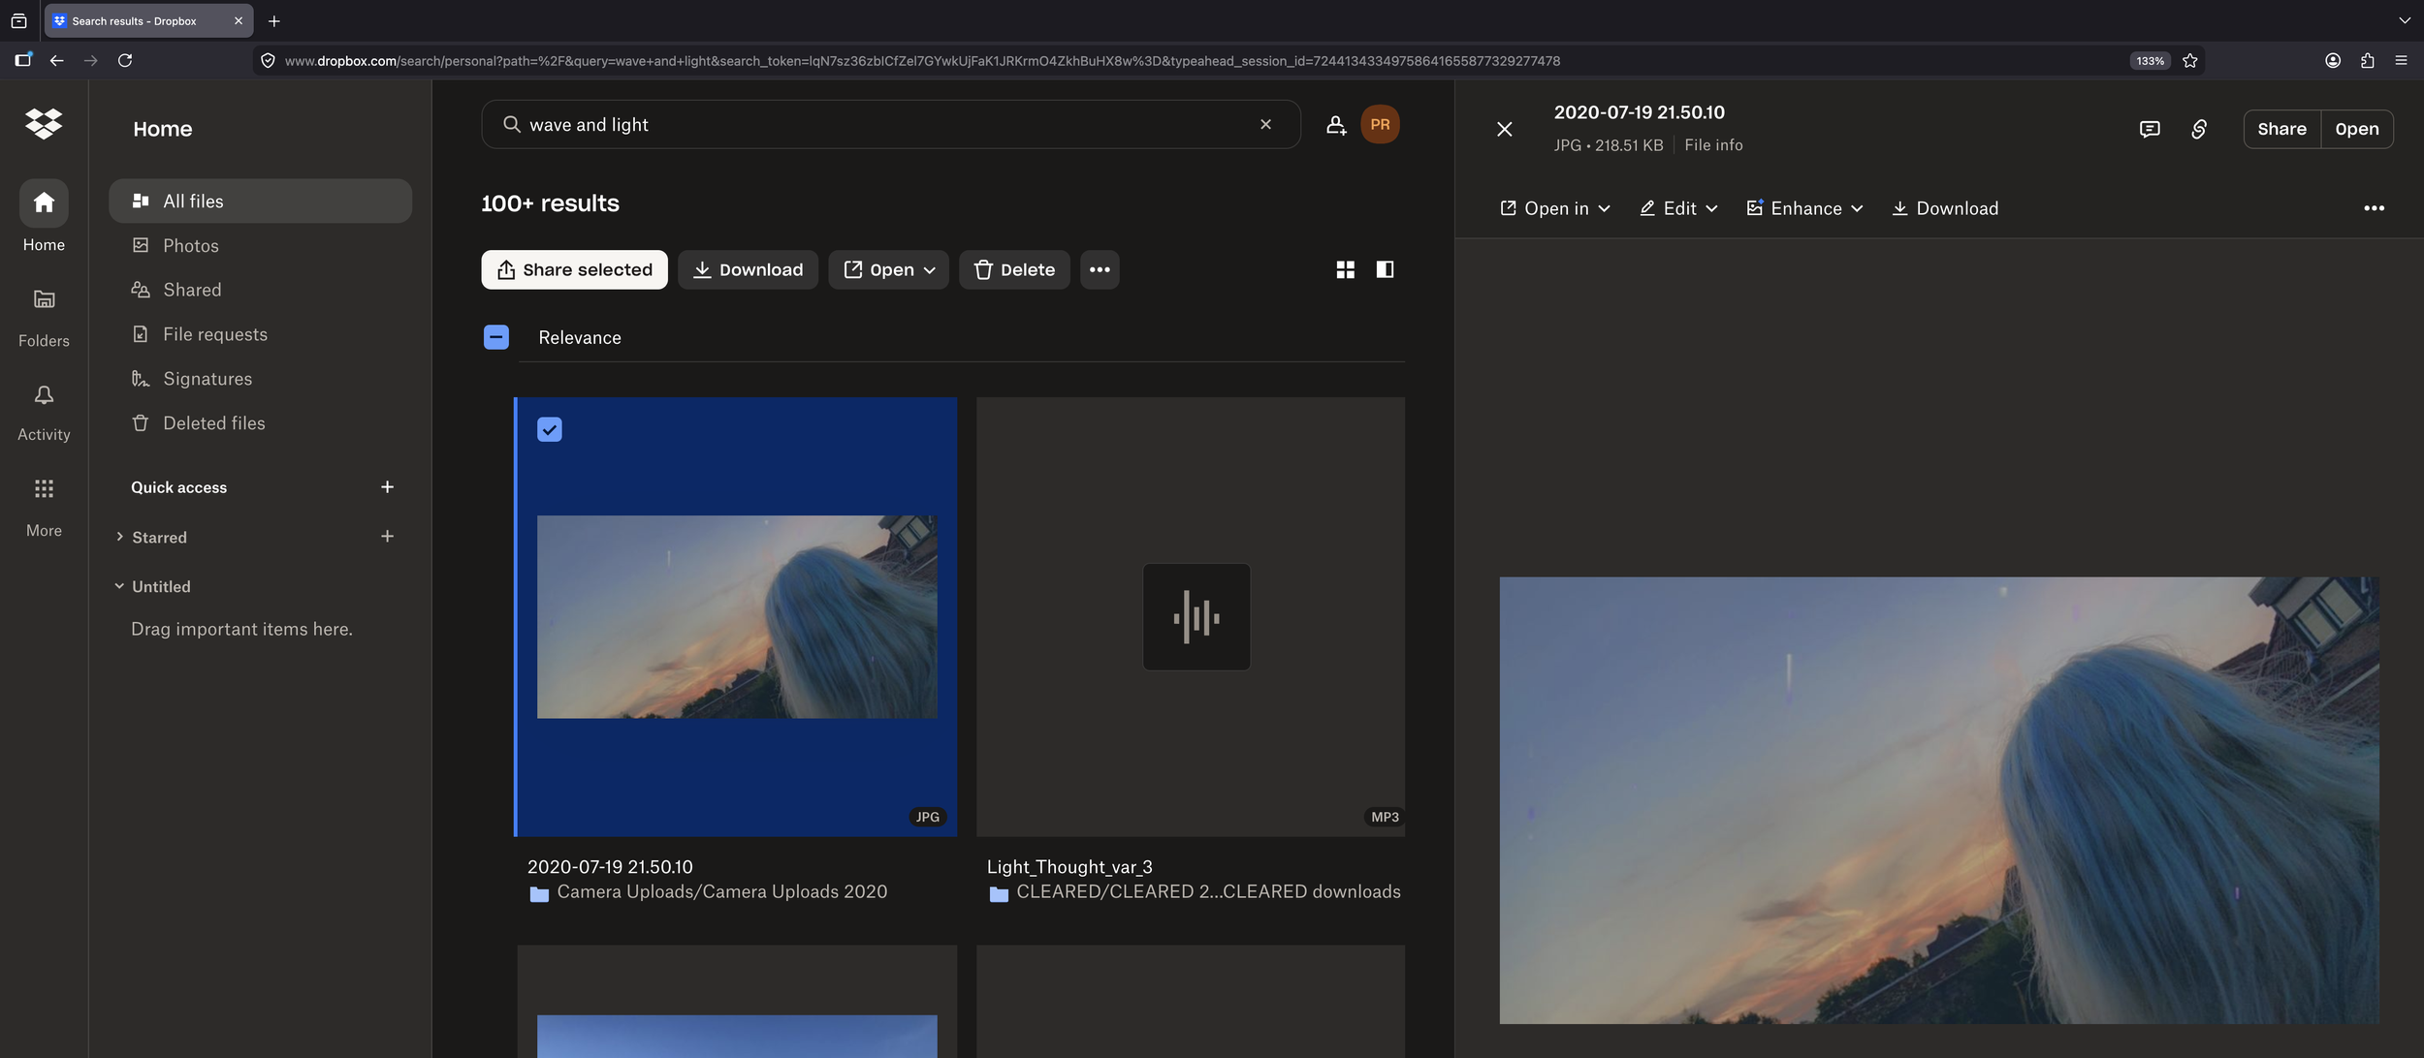Collapse the Untitled section
The width and height of the screenshot is (2424, 1058).
tap(119, 586)
